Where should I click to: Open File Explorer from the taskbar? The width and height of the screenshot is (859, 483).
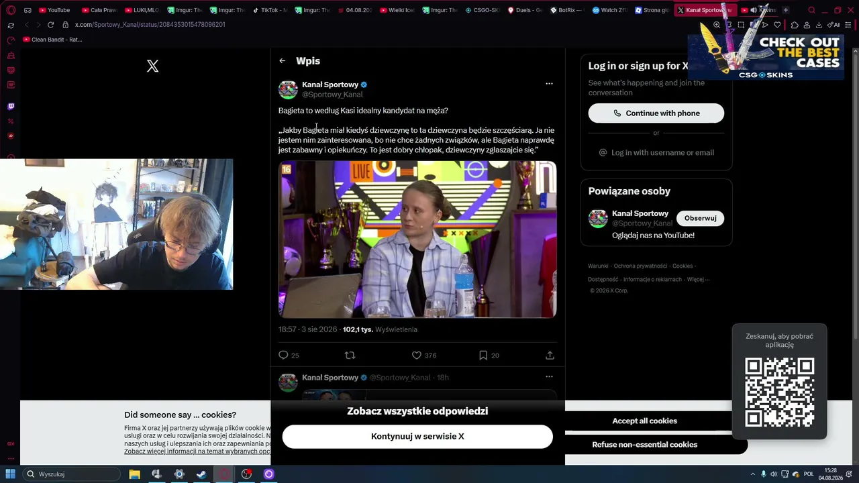point(134,474)
